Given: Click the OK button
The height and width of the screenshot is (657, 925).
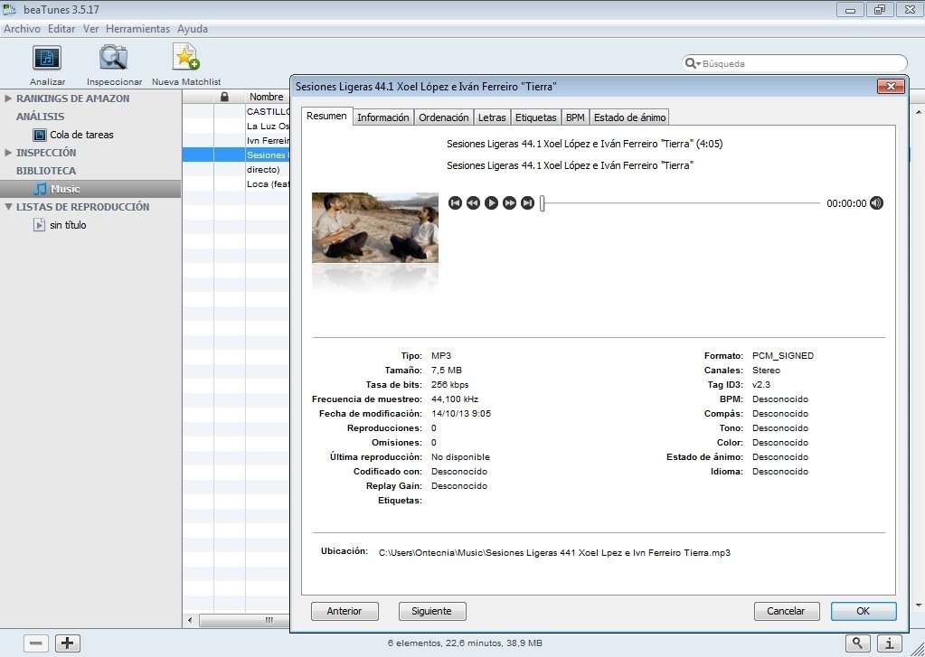Looking at the screenshot, I should tap(864, 611).
